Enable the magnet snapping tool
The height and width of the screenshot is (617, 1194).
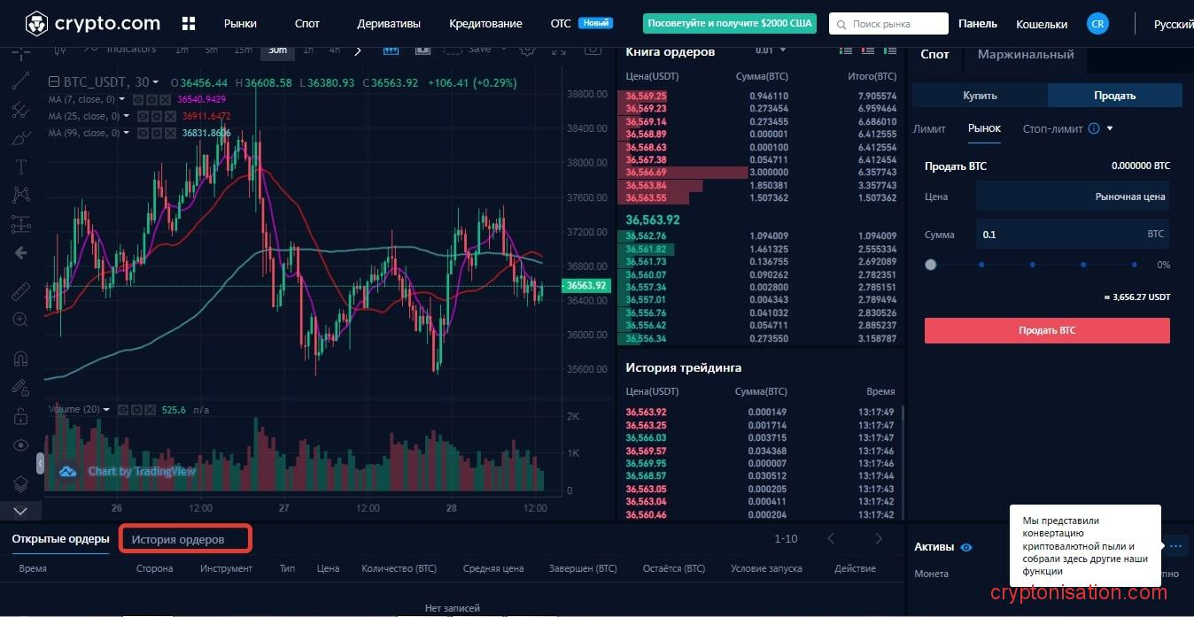(21, 359)
